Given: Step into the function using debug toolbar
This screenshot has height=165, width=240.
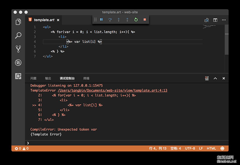Looking at the screenshot, I should coord(119,20).
